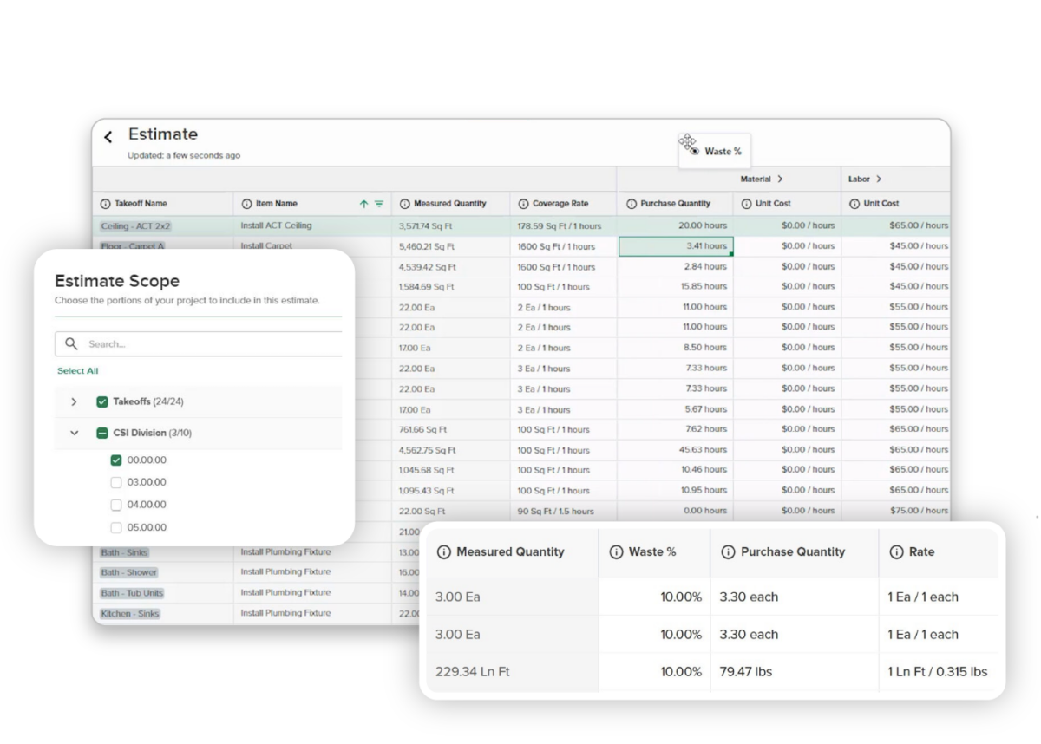This screenshot has height=744, width=1041.
Task: Click the drag handle icon above Waste %
Action: pos(688,141)
